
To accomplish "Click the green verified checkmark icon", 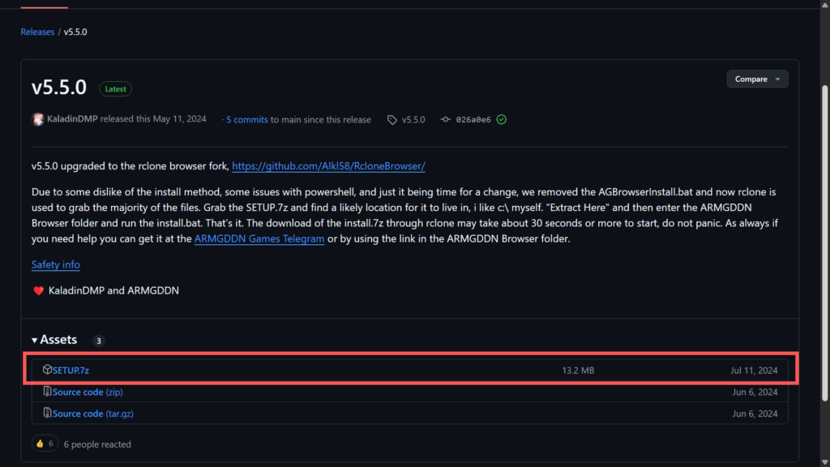I will 502,119.
